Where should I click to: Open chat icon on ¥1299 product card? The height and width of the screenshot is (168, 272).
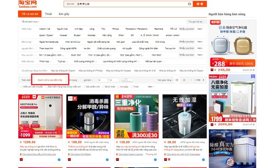click(59, 160)
